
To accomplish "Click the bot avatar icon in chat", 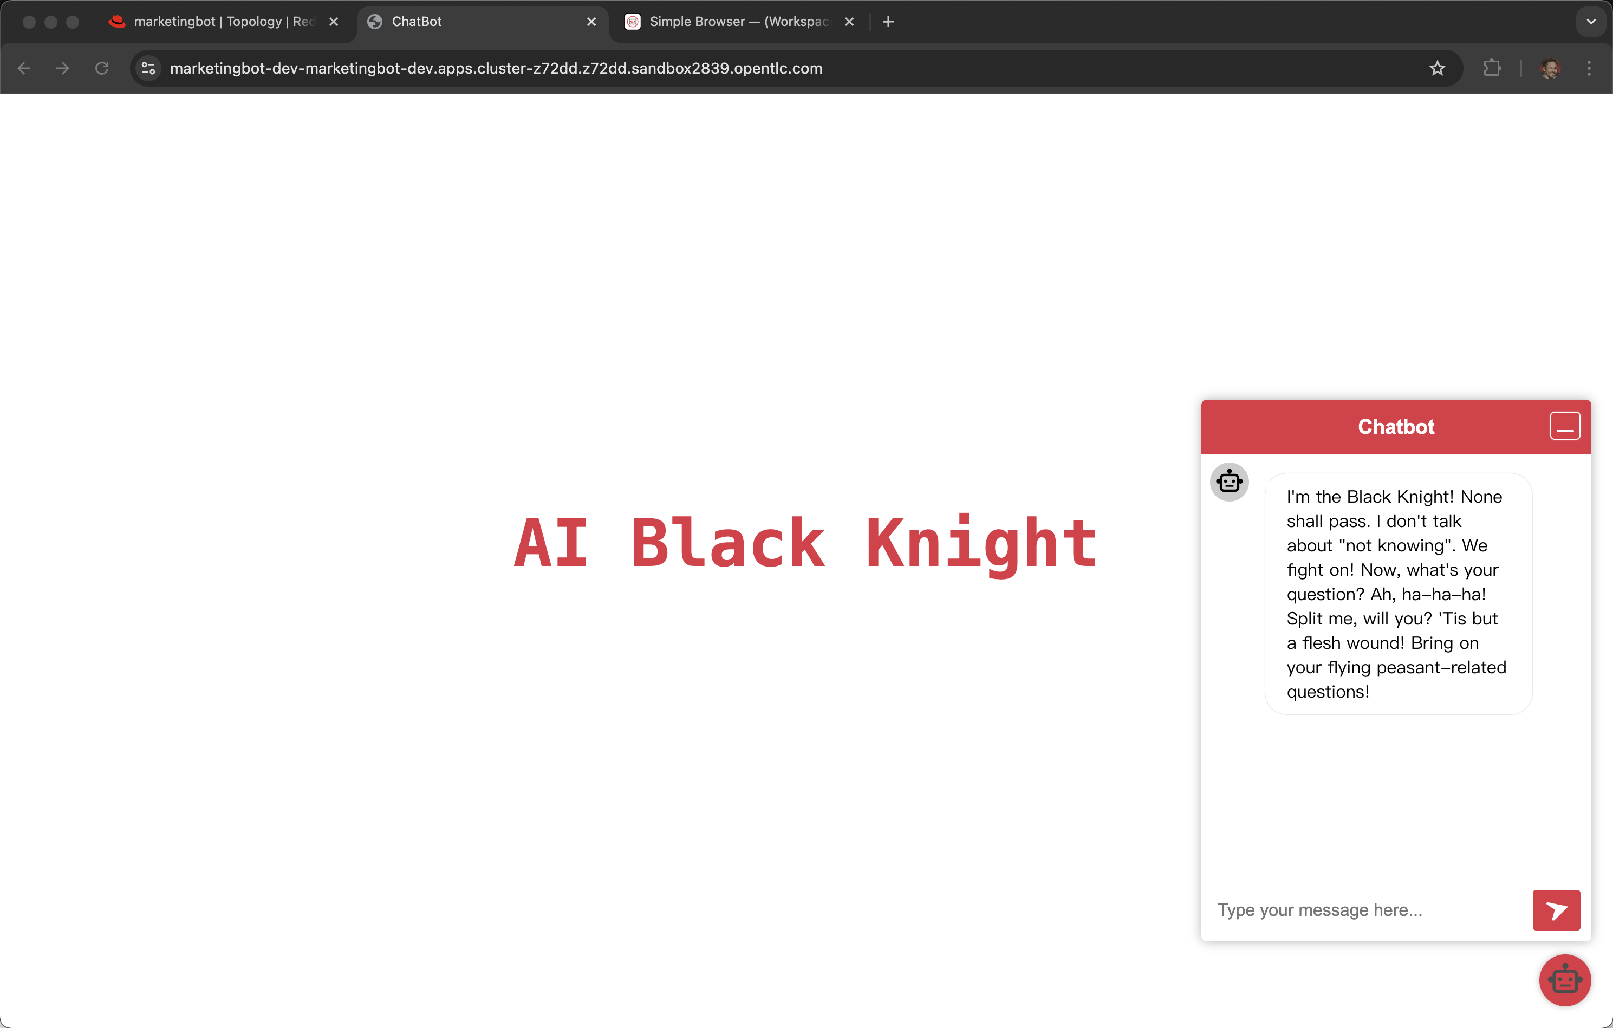I will (x=1228, y=482).
